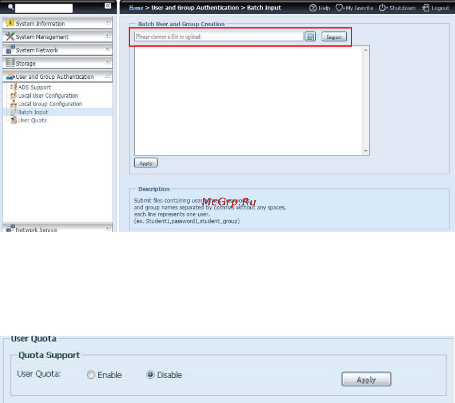Click the browse file icon
The height and width of the screenshot is (403, 455).
(x=310, y=36)
